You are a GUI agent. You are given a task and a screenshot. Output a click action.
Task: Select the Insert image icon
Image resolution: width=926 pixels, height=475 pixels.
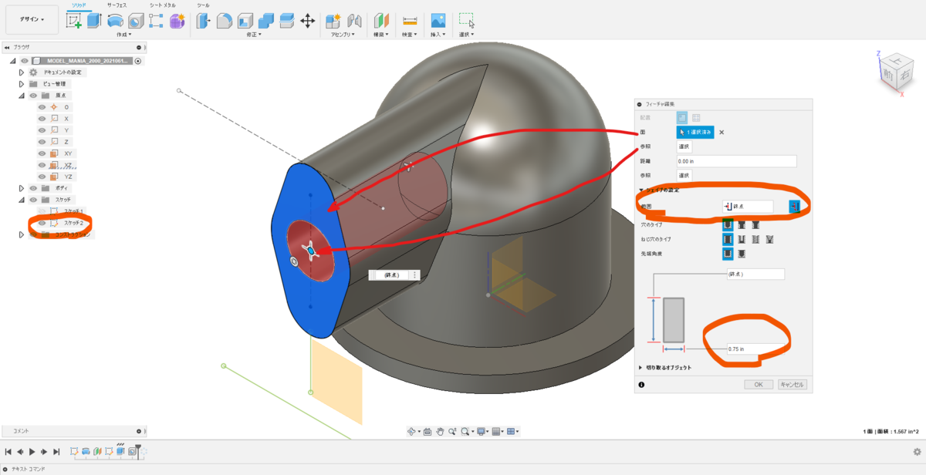point(438,21)
